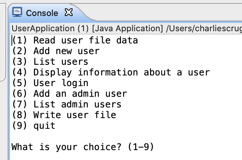Place cursor in empty line below prompt

pyautogui.click(x=126, y=156)
